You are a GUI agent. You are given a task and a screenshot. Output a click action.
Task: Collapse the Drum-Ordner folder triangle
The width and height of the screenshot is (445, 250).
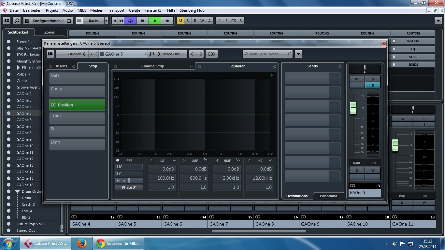(x=18, y=191)
